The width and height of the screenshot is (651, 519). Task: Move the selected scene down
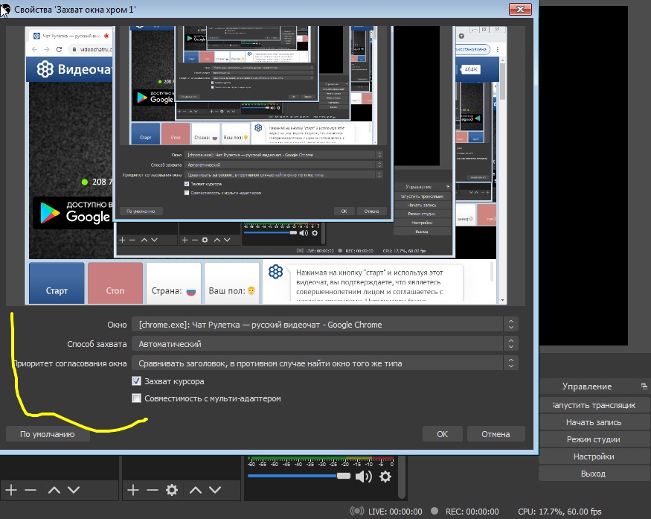pyautogui.click(x=74, y=490)
